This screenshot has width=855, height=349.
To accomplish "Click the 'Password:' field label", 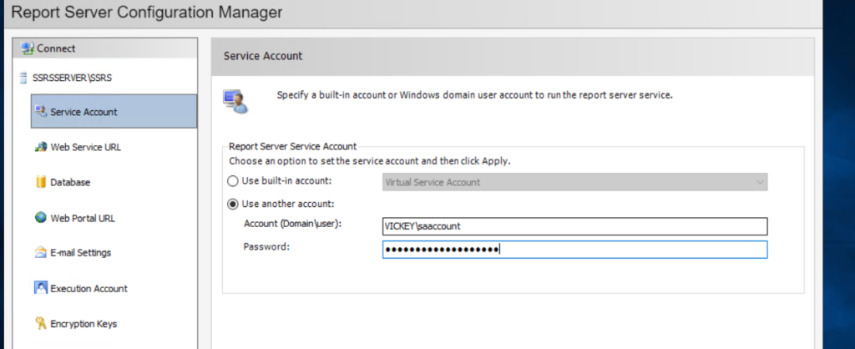I will (266, 246).
